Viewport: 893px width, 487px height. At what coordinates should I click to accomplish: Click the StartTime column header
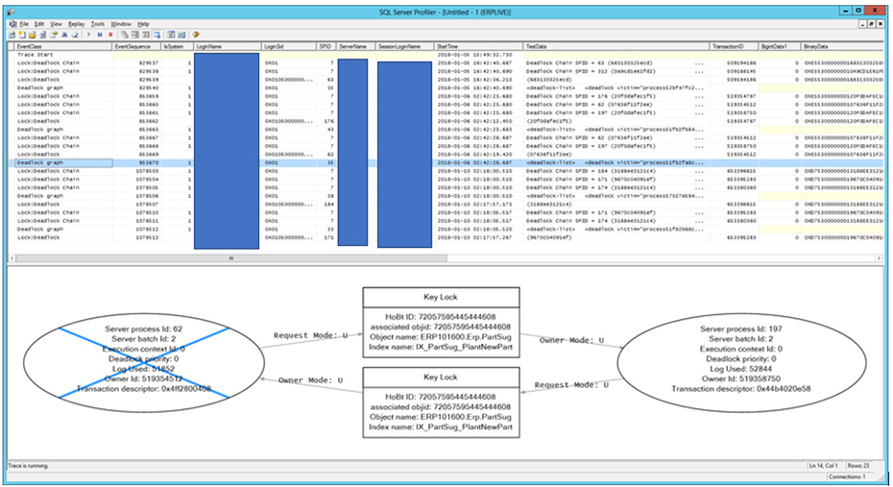tap(478, 46)
